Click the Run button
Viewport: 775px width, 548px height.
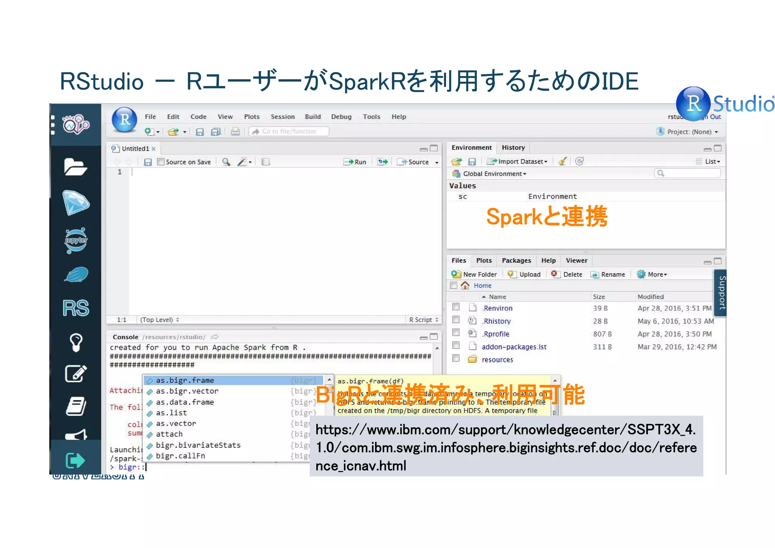coord(355,162)
